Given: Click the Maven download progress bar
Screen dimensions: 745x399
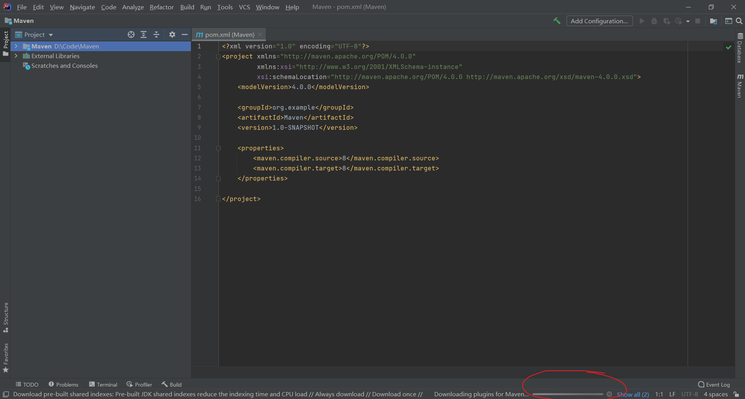Looking at the screenshot, I should click(x=568, y=394).
